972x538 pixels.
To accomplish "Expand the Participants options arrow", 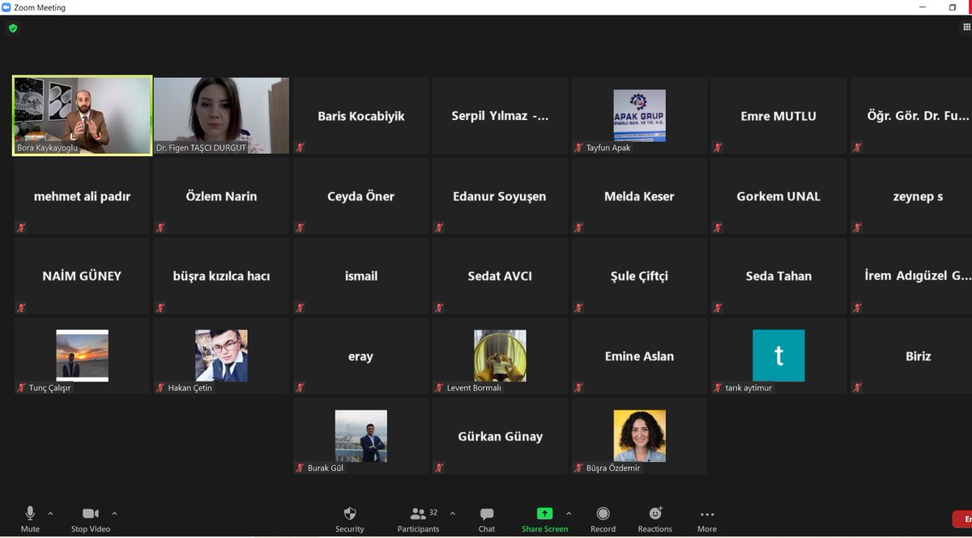I will (452, 514).
